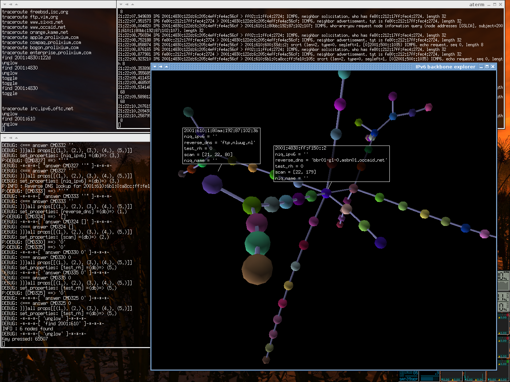
Task: Minimize the IPv6 backbone explorer window
Action: (481, 67)
